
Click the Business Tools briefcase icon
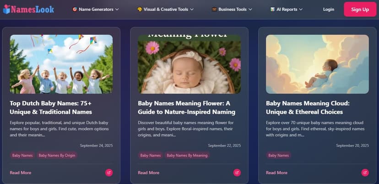(214, 9)
